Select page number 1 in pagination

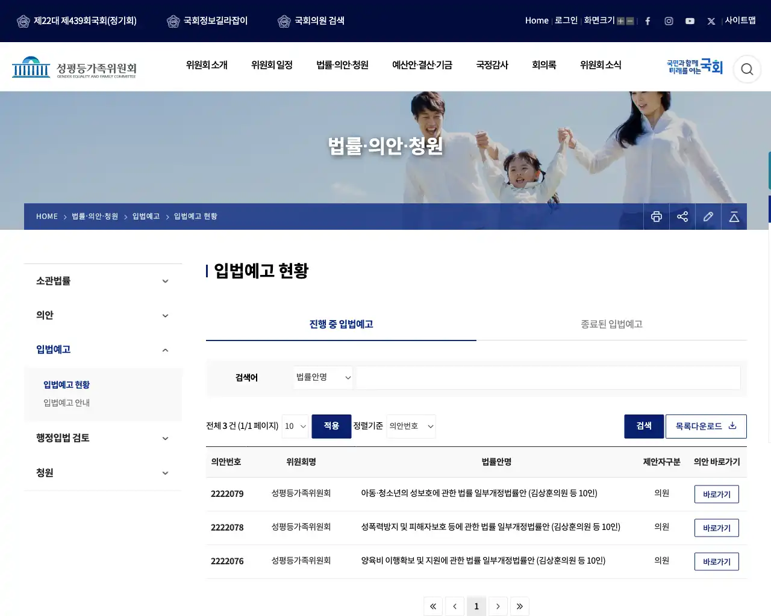pyautogui.click(x=476, y=606)
